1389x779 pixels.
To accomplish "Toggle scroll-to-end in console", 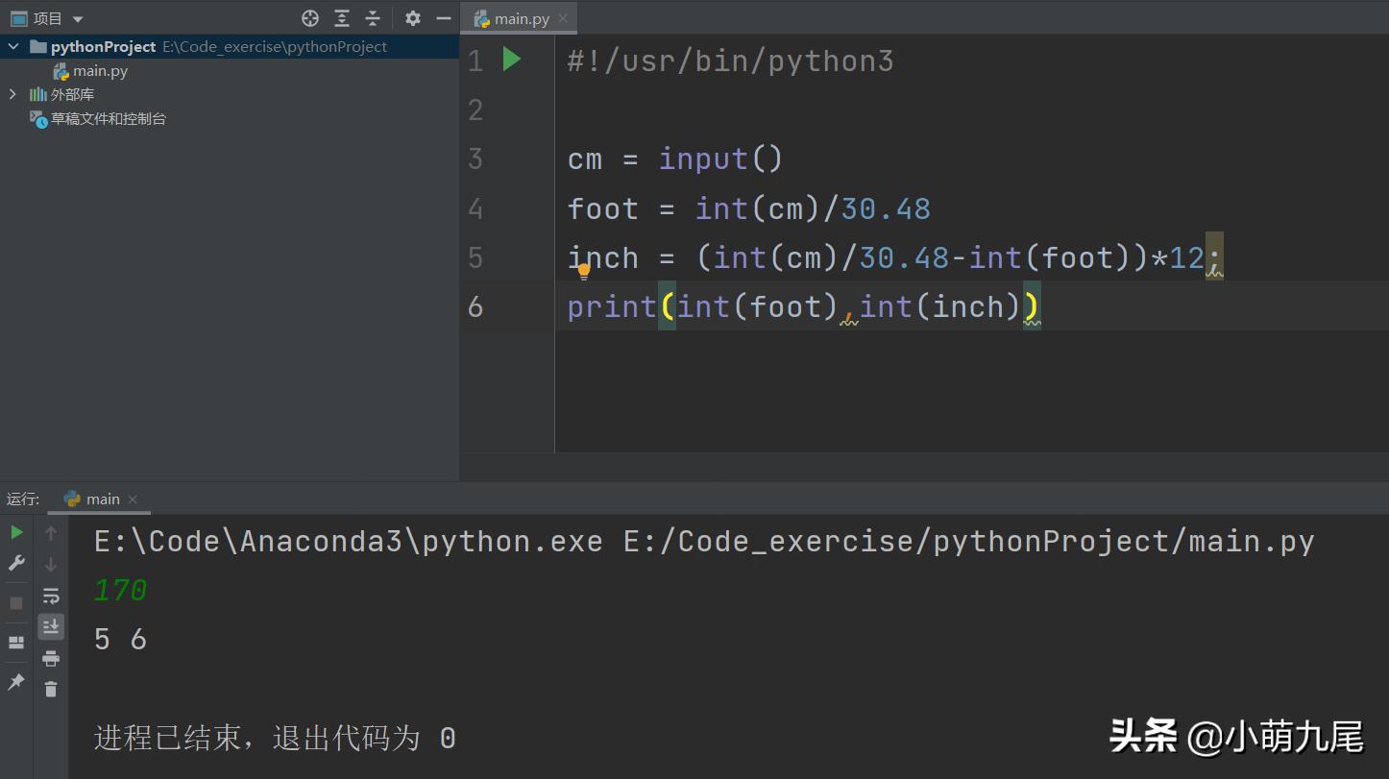I will point(51,626).
